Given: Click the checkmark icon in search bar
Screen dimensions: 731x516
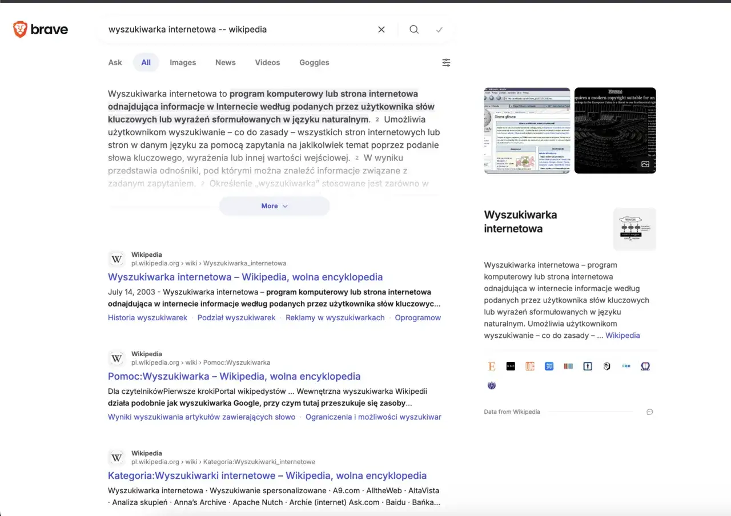Looking at the screenshot, I should click(x=439, y=30).
